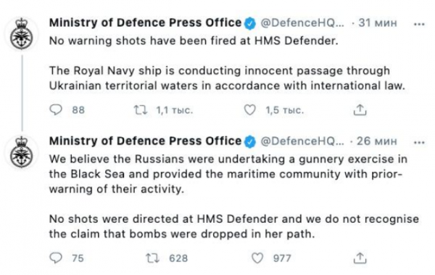
Task: Open Ministry of Defence Press Office name, first tweet
Action: coord(146,22)
